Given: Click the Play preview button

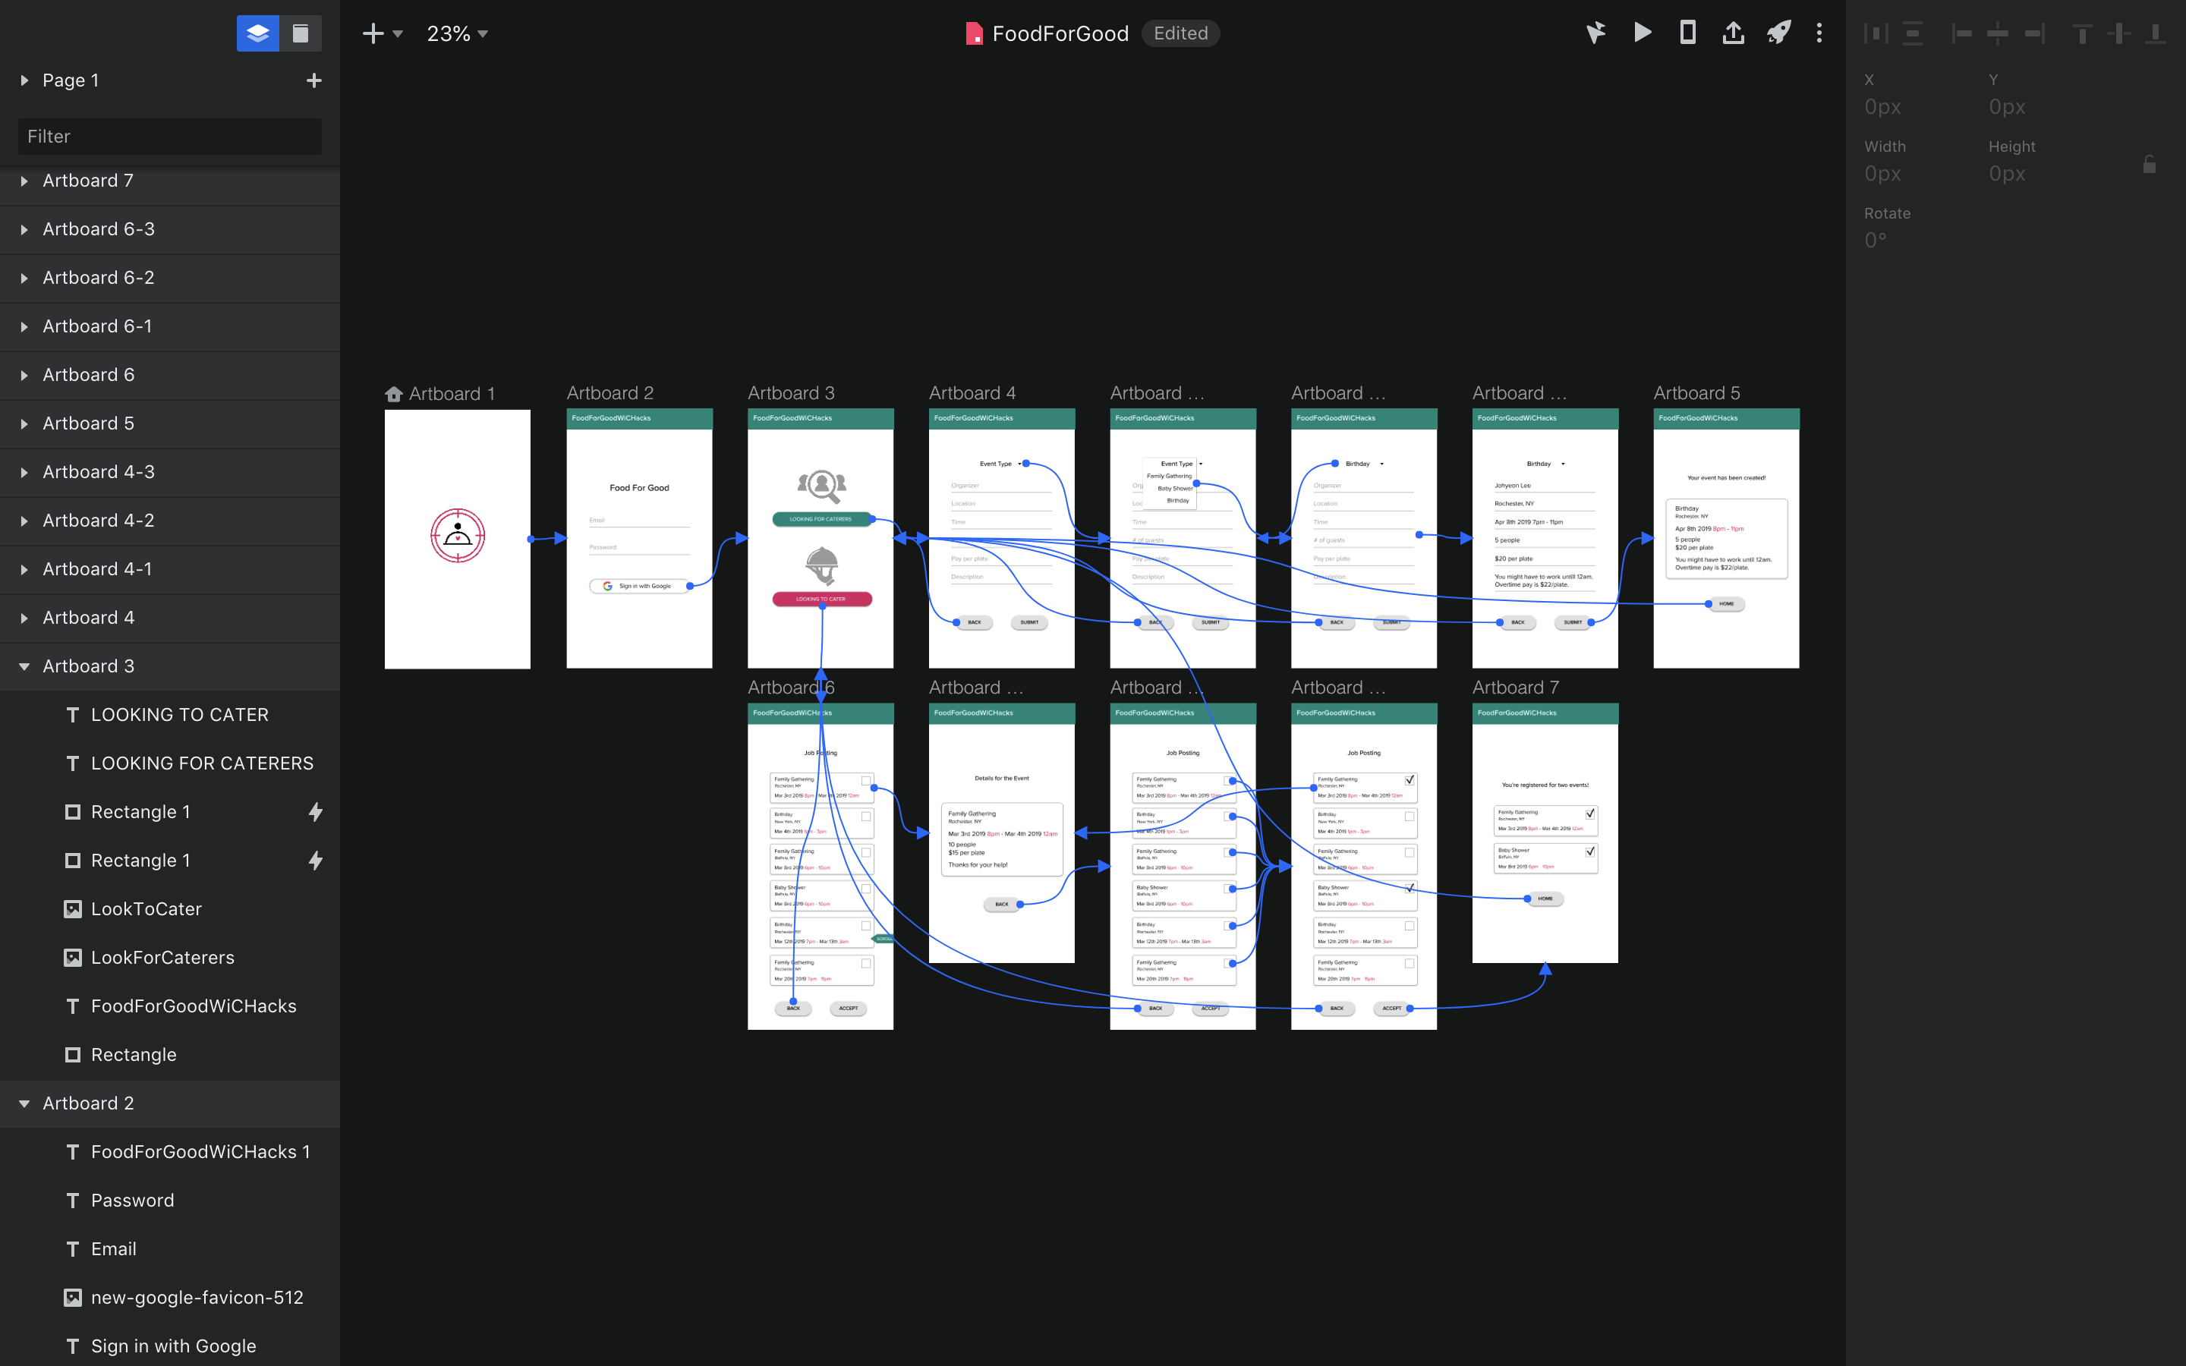Looking at the screenshot, I should point(1643,33).
